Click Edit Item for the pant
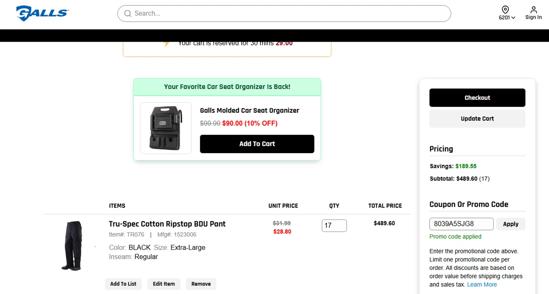 point(164,284)
